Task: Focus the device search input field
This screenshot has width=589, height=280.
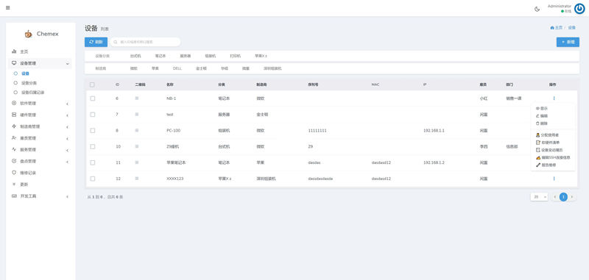Action: click(x=145, y=42)
